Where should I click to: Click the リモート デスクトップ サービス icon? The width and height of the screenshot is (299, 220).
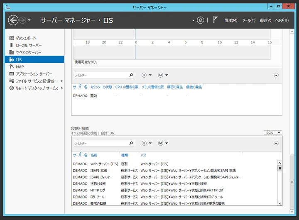click(12, 88)
